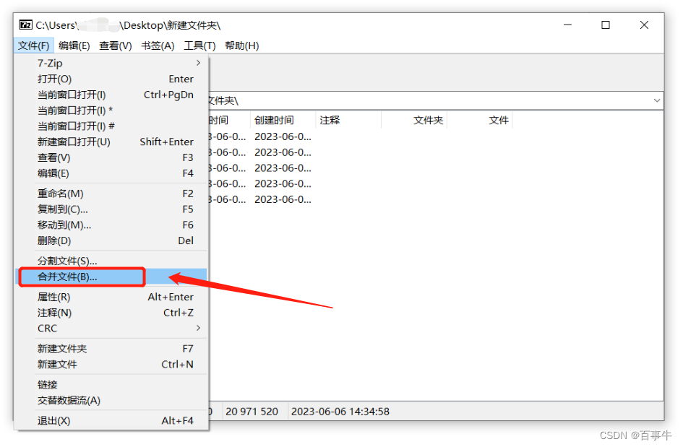This screenshot has width=683, height=447.
Task: Choose 新建文件夹 menu entry
Action: [111, 349]
